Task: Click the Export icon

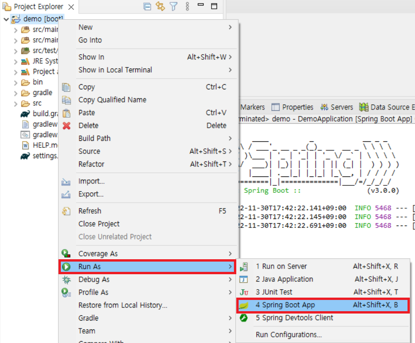Action: coord(66,194)
